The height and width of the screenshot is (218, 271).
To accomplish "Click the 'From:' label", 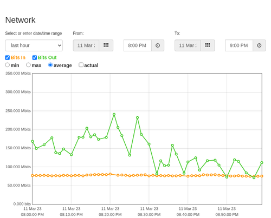I will (x=78, y=34).
